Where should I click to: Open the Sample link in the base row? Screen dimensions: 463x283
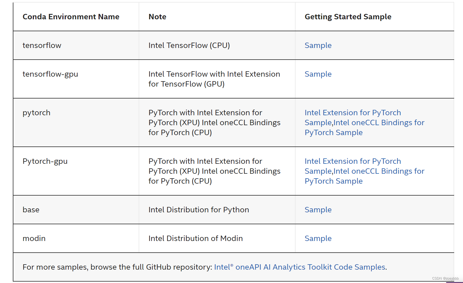coord(318,210)
